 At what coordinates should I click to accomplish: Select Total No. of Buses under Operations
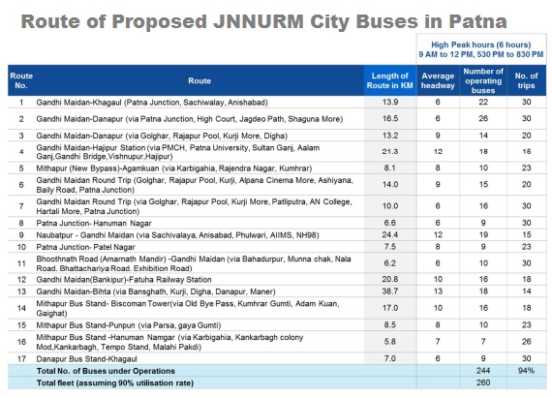click(106, 371)
